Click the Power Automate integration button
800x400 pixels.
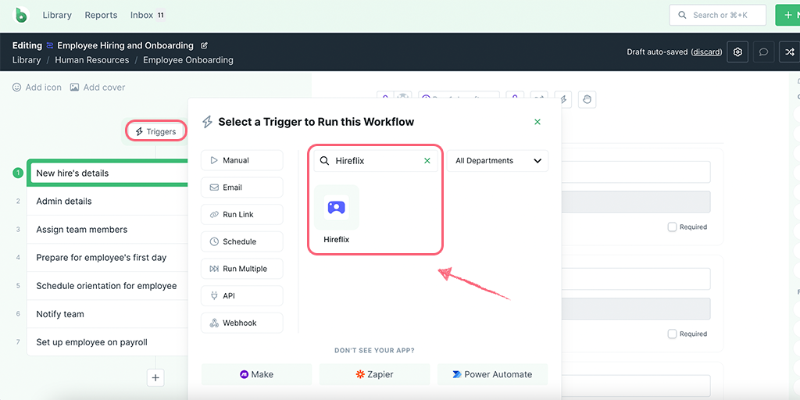pyautogui.click(x=492, y=374)
